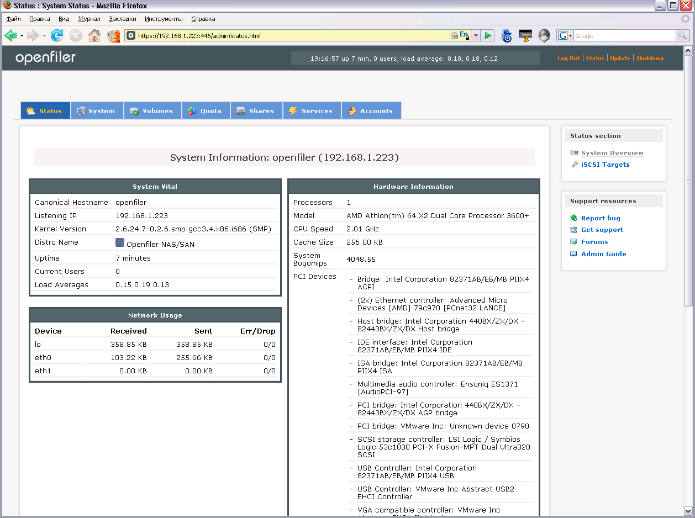Click the browser Back arrow button
Viewport: 695px width, 518px height.
pos(10,36)
